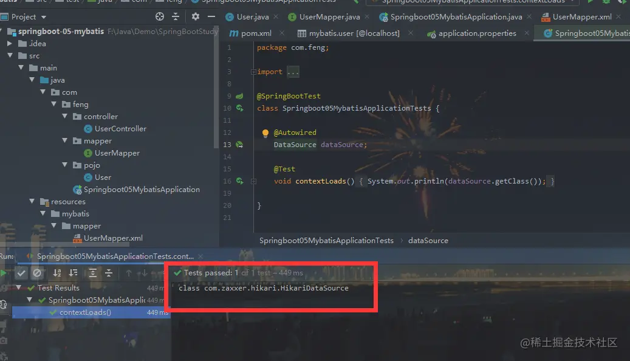This screenshot has height=361, width=630.
Task: Click the HikariDataSource console output line
Action: pos(264,288)
